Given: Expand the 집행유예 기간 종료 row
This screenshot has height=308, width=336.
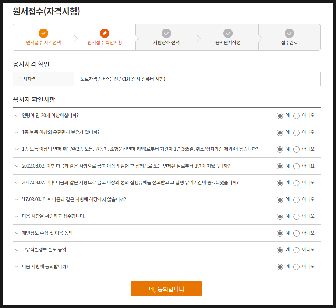Looking at the screenshot, I should 17,183.
